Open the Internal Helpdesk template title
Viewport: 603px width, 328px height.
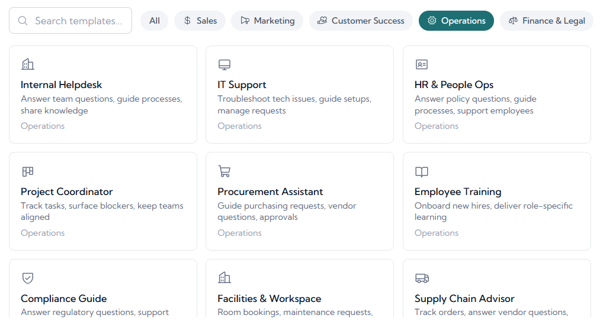pyautogui.click(x=62, y=85)
